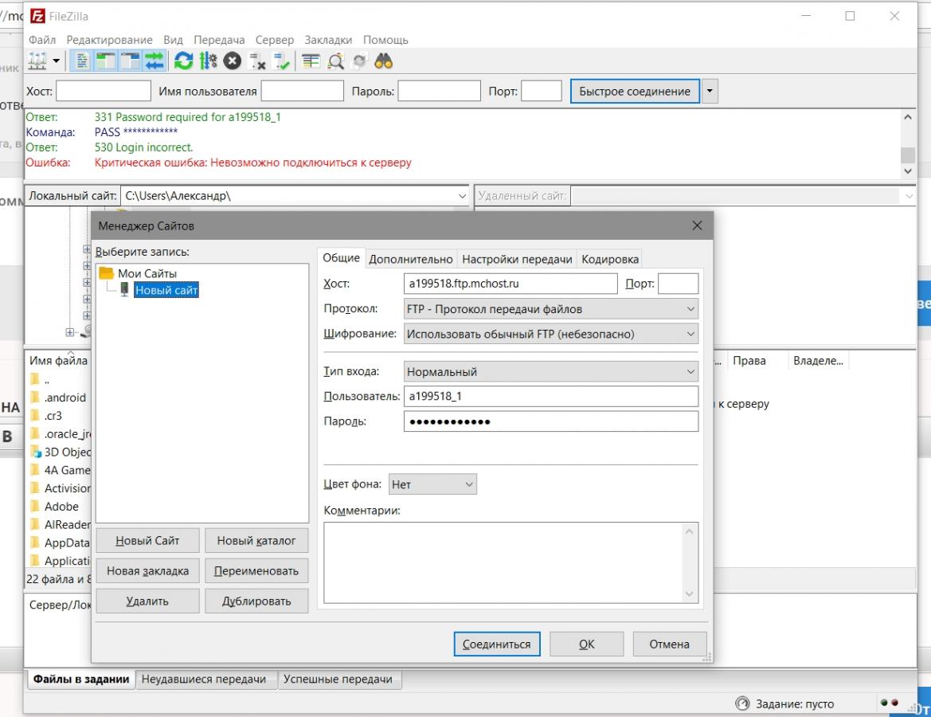Viewport: 931px width, 717px height.
Task: Select Новый сайт entry in site tree
Action: point(166,290)
